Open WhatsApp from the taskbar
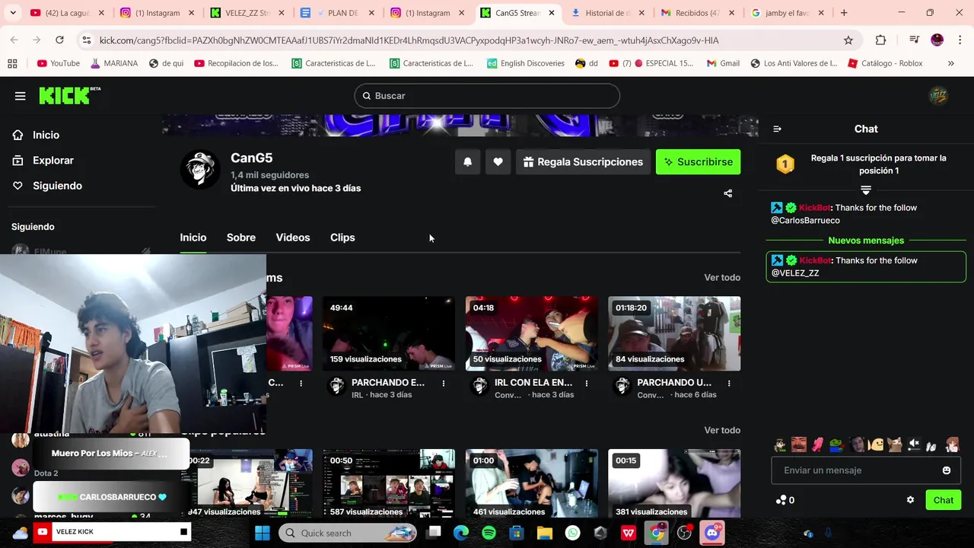 tap(572, 533)
